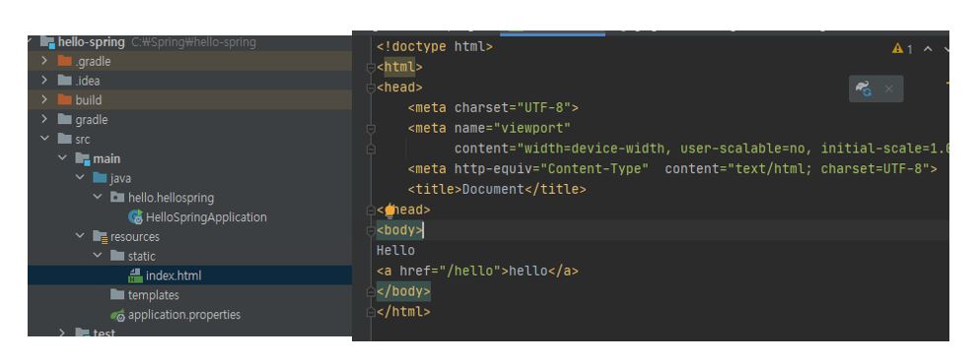Click the closing html tag
The width and height of the screenshot is (978, 363).
(x=403, y=311)
